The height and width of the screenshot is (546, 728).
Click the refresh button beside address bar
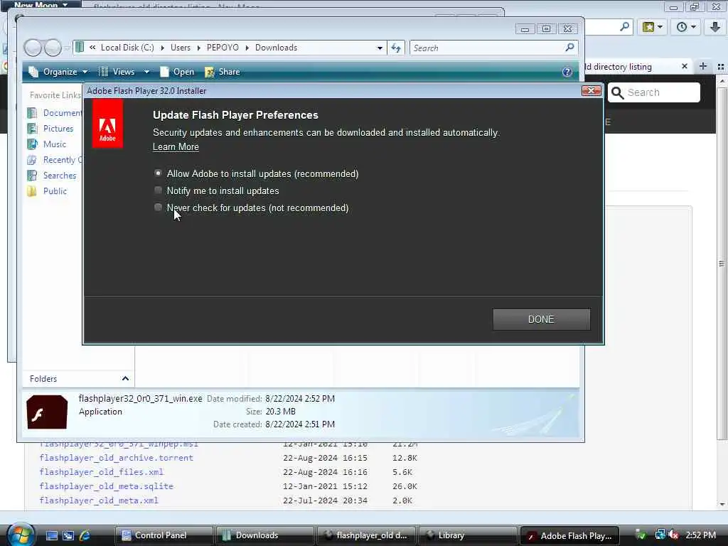[396, 48]
